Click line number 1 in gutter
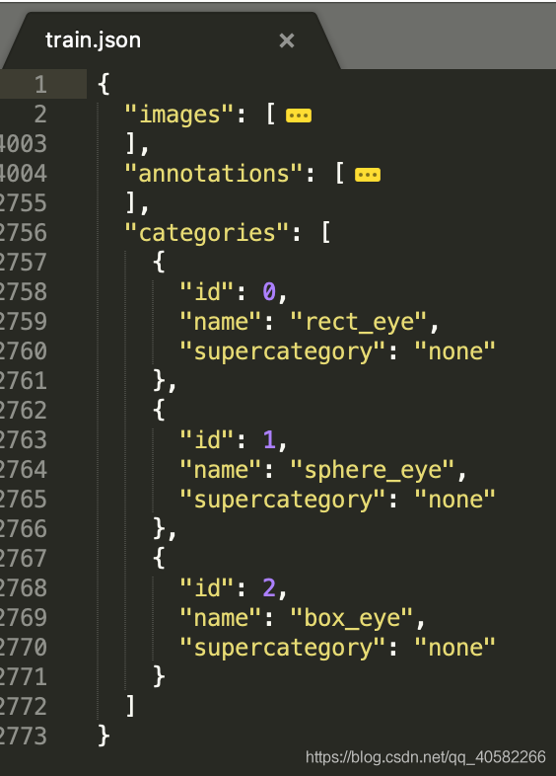 [x=40, y=84]
